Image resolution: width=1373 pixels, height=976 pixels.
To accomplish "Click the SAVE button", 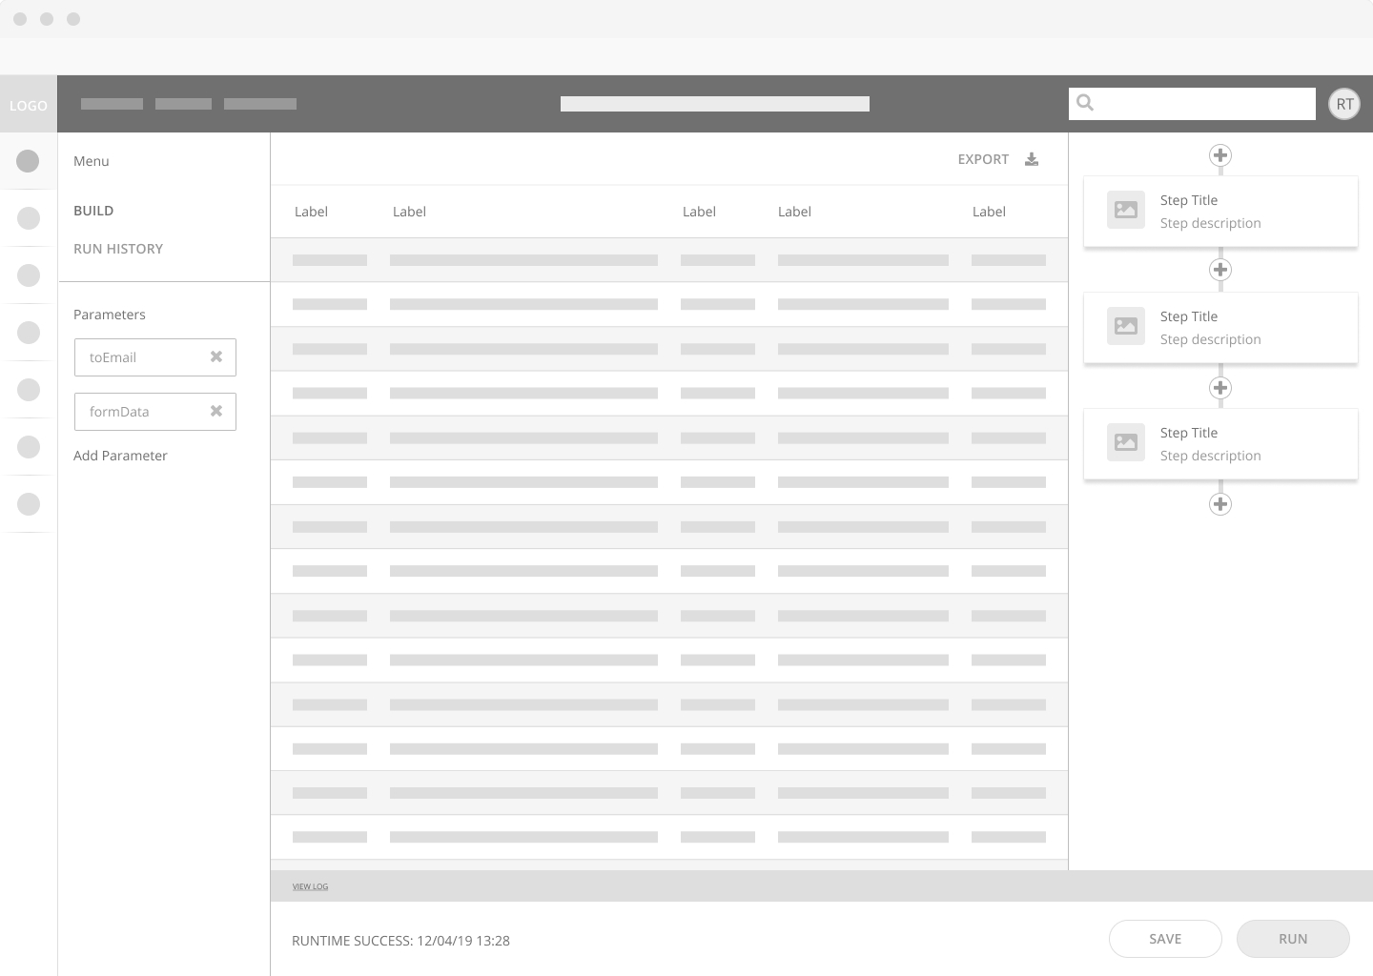I will (x=1165, y=939).
